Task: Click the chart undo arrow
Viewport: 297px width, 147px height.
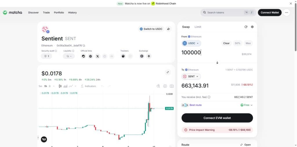Action: 102,86
